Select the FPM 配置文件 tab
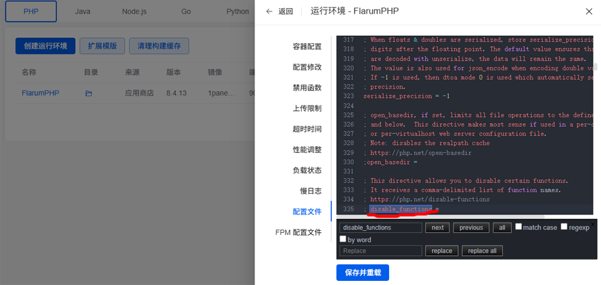Image resolution: width=601 pixels, height=285 pixels. click(x=298, y=233)
